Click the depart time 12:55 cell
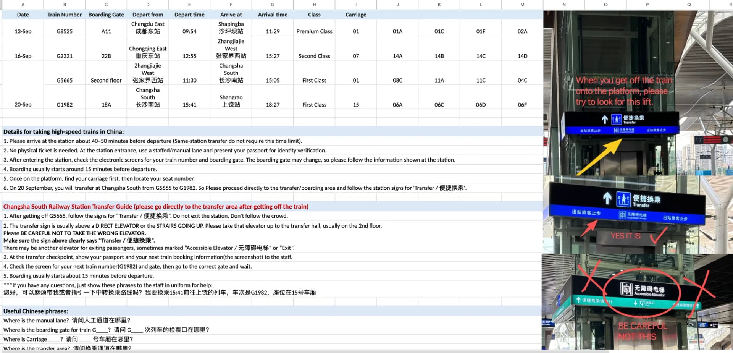Image resolution: width=733 pixels, height=353 pixels. click(189, 48)
